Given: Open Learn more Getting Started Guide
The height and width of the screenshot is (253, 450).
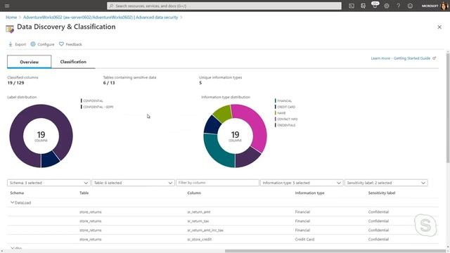Looking at the screenshot, I should [x=403, y=58].
